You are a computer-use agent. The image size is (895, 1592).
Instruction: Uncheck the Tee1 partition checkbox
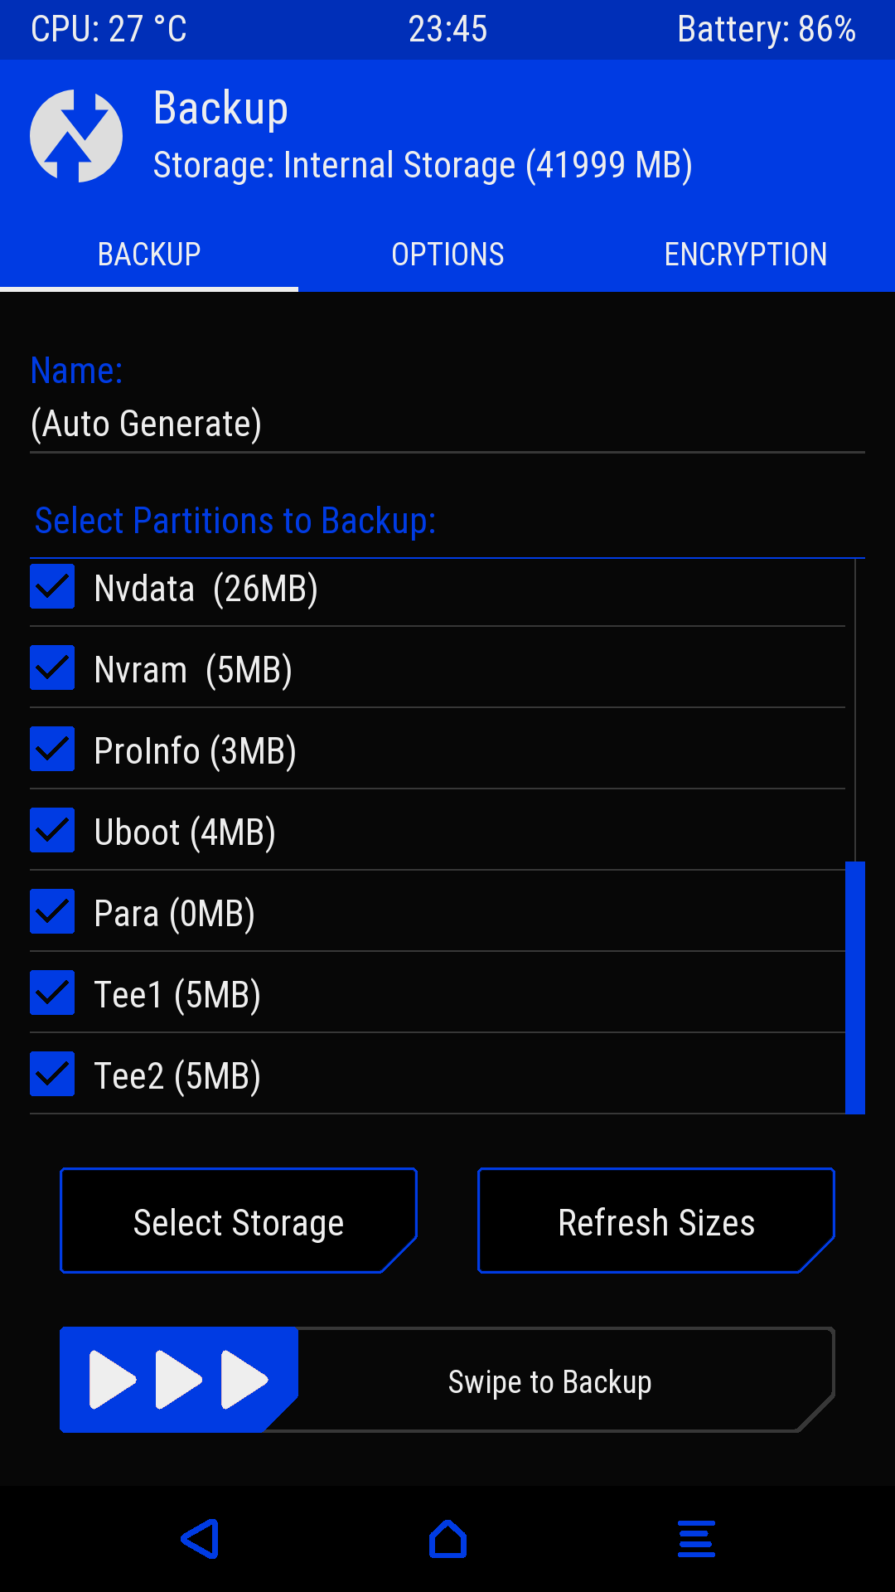pyautogui.click(x=52, y=993)
